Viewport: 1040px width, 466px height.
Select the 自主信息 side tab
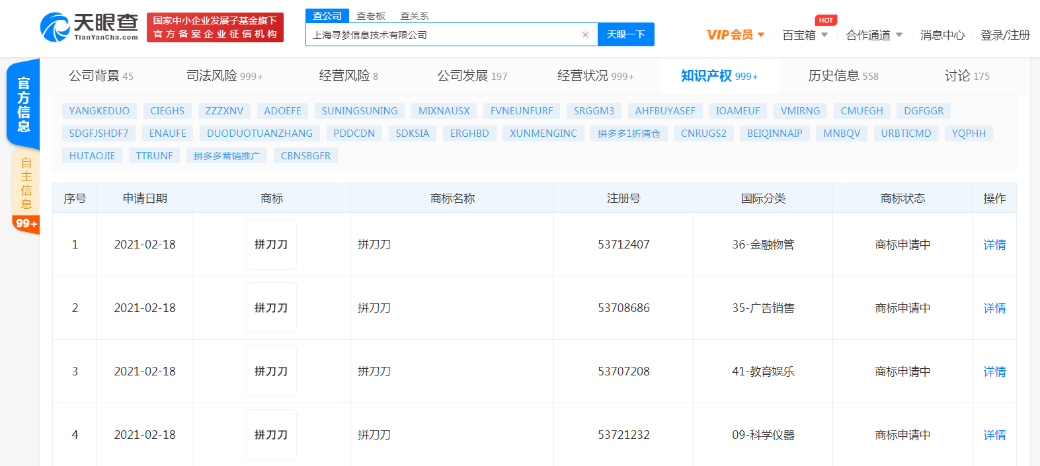(26, 182)
